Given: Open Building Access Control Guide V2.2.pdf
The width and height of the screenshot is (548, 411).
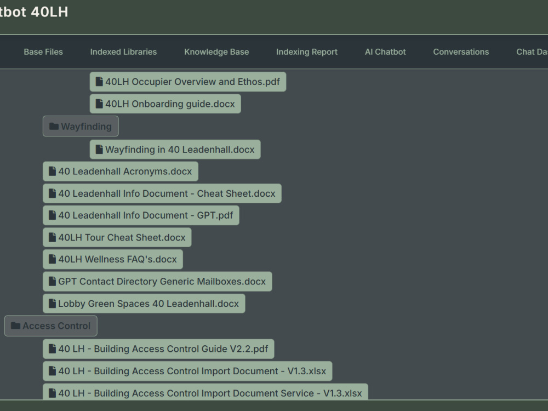Looking at the screenshot, I should [158, 349].
